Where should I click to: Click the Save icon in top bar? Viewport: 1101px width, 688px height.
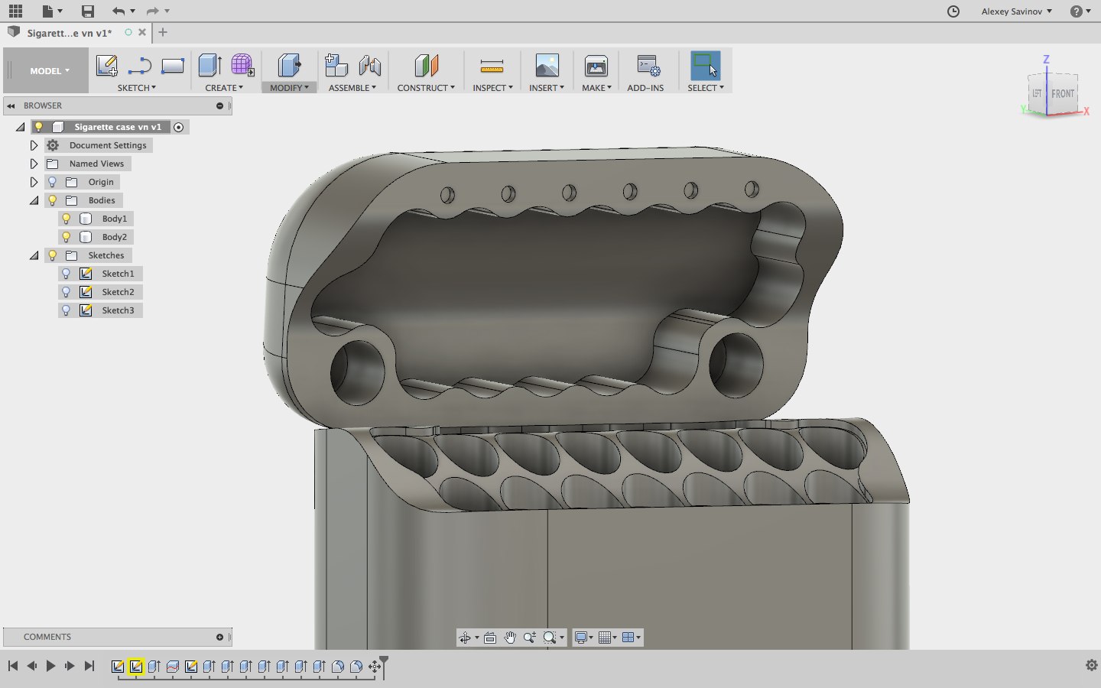pyautogui.click(x=88, y=11)
